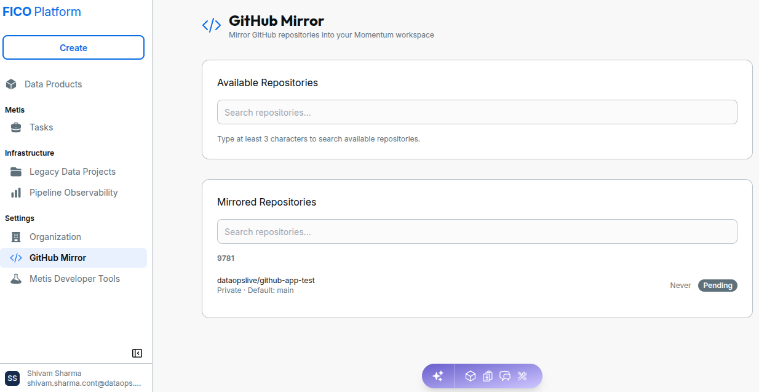Click the Shivam Sharma user name
The width and height of the screenshot is (759, 392).
pyautogui.click(x=54, y=374)
